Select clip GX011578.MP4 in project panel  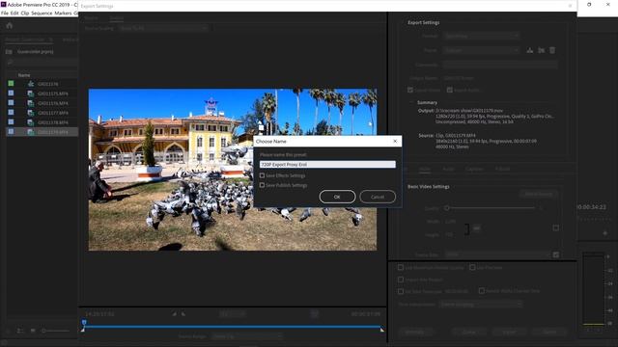click(53, 122)
